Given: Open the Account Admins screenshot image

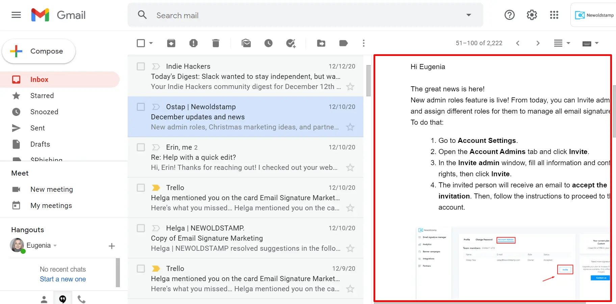Looking at the screenshot, I should (513, 263).
